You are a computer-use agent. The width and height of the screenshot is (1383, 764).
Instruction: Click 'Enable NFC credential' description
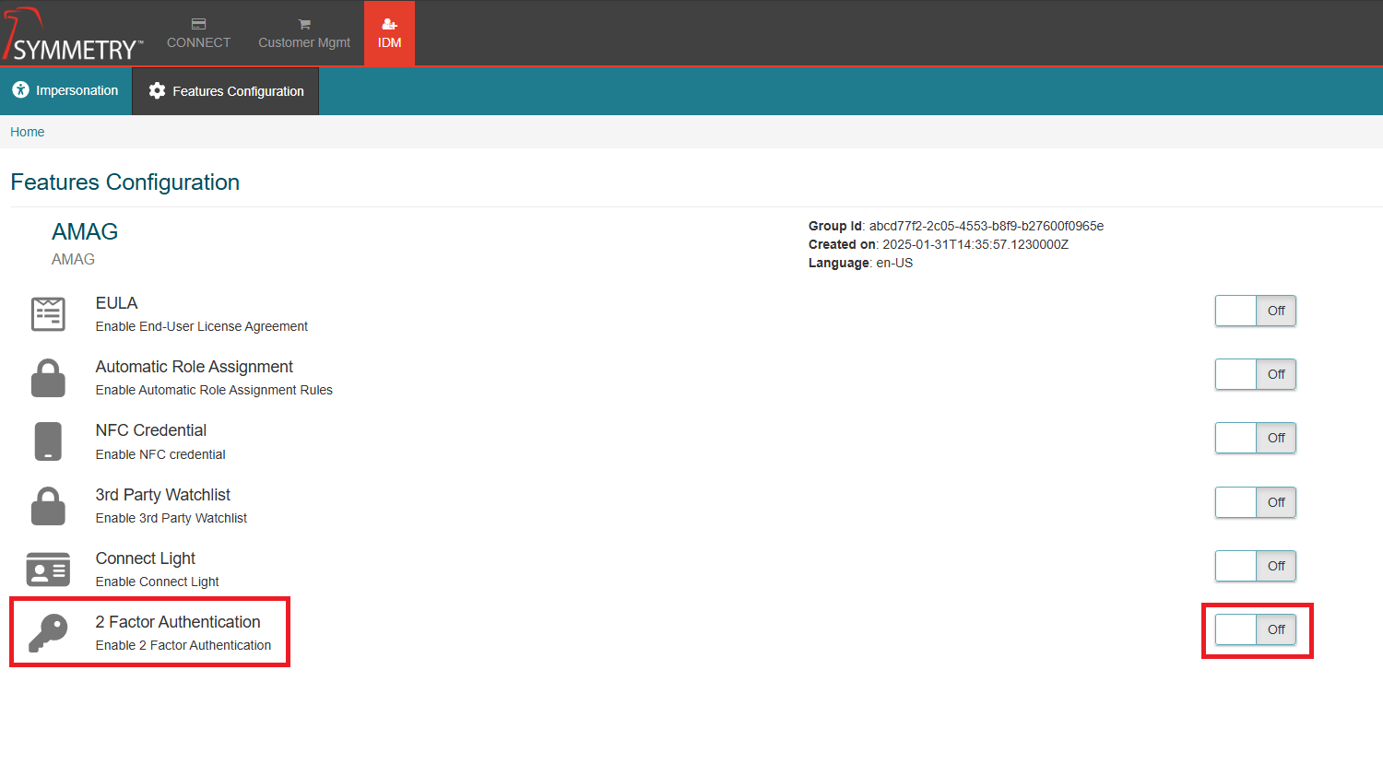(160, 454)
